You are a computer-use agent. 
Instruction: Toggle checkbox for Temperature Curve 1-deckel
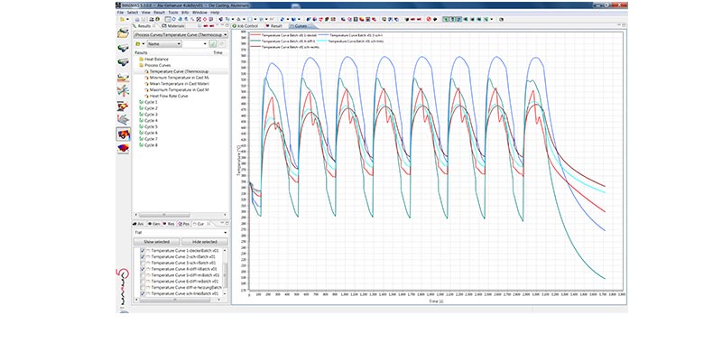click(x=143, y=250)
